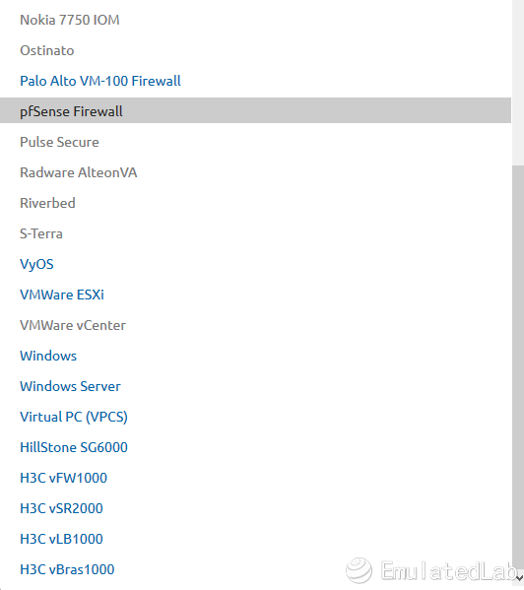Select H3C vFW1000 template
The height and width of the screenshot is (590, 524).
[x=255, y=478]
